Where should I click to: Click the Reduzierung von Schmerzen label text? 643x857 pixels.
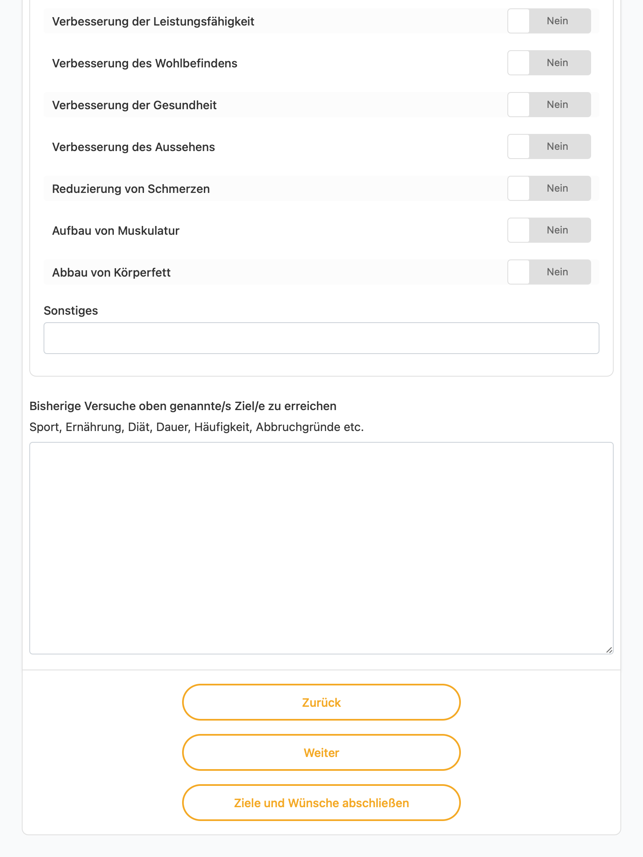click(x=131, y=189)
